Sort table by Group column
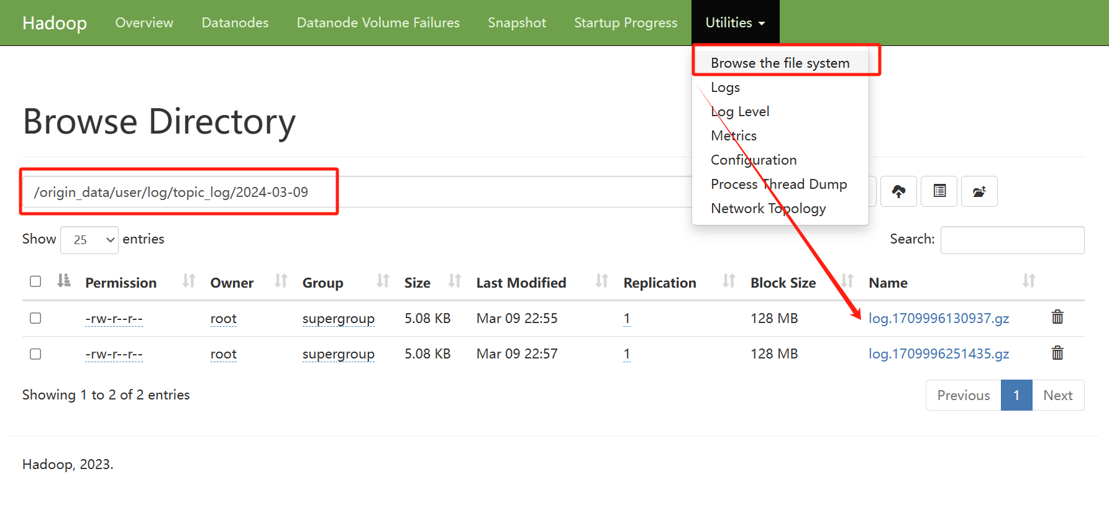 point(383,281)
